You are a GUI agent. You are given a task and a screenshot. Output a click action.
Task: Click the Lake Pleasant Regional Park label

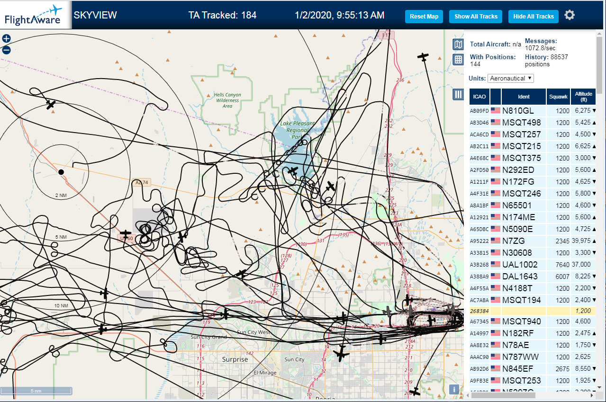click(x=297, y=130)
